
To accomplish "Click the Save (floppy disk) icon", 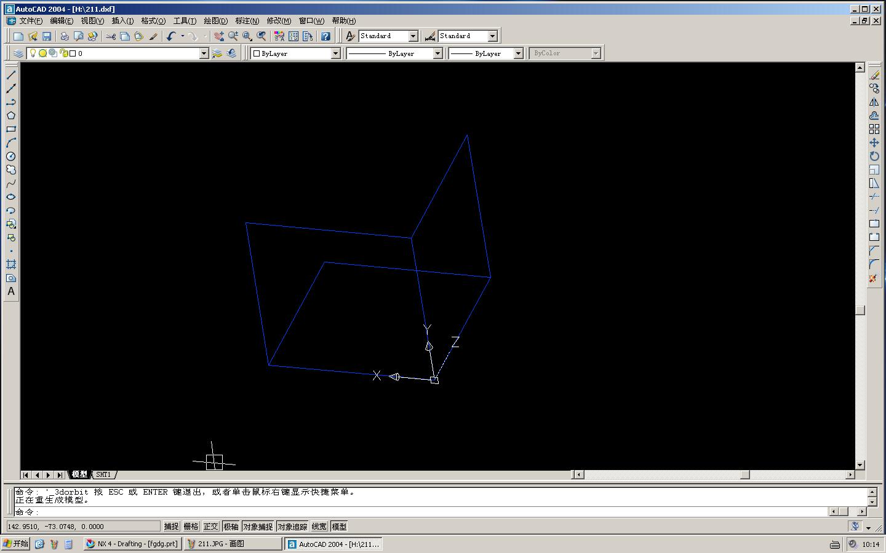I will 47,36.
